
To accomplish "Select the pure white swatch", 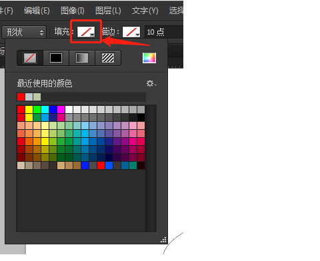I will coord(69,109).
